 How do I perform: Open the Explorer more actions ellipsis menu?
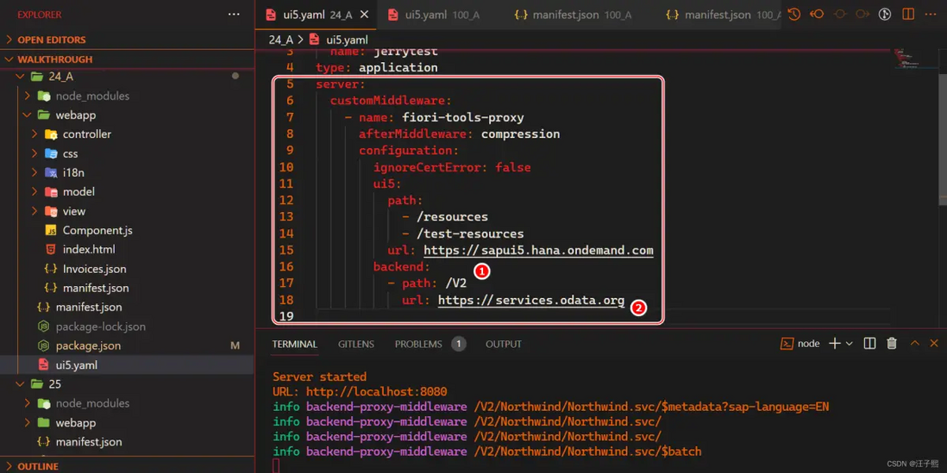[235, 15]
